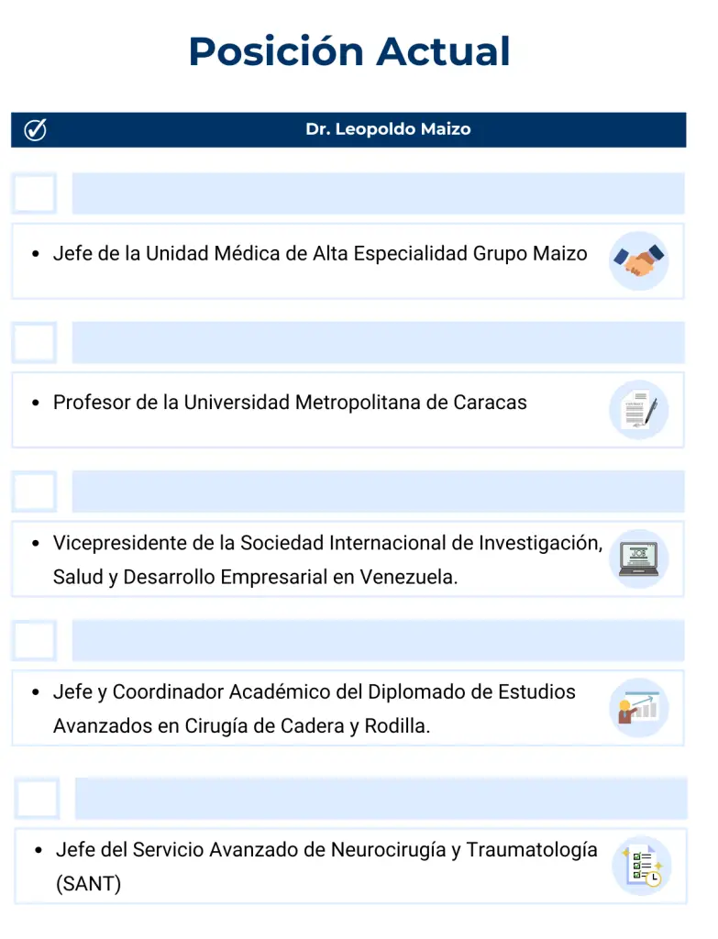Image resolution: width=718 pixels, height=939 pixels.
Task: Click the contract and pen icon
Action: (x=638, y=410)
